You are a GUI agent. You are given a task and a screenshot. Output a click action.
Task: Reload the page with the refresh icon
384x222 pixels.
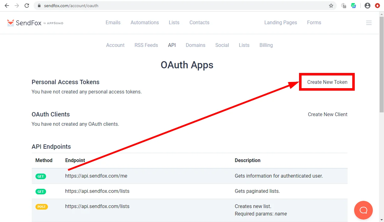(27, 6)
